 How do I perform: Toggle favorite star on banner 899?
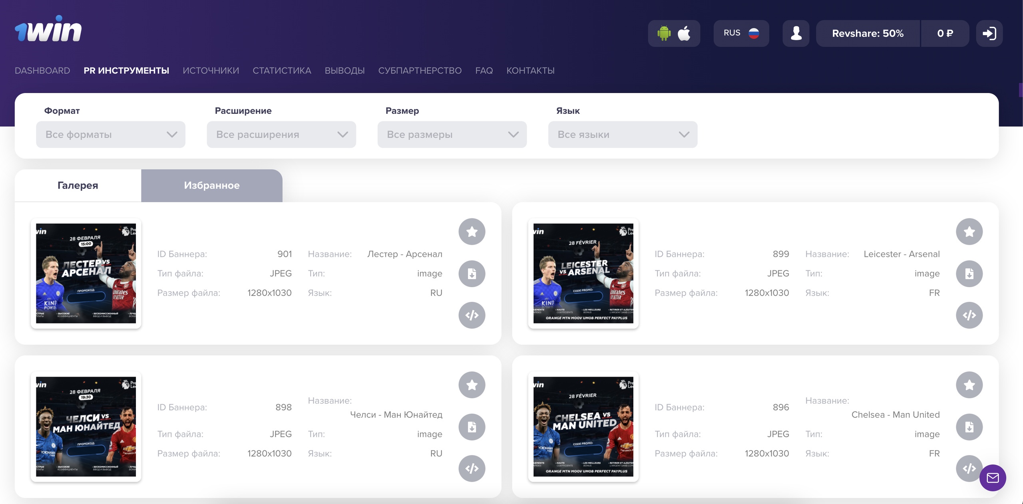[x=969, y=232]
